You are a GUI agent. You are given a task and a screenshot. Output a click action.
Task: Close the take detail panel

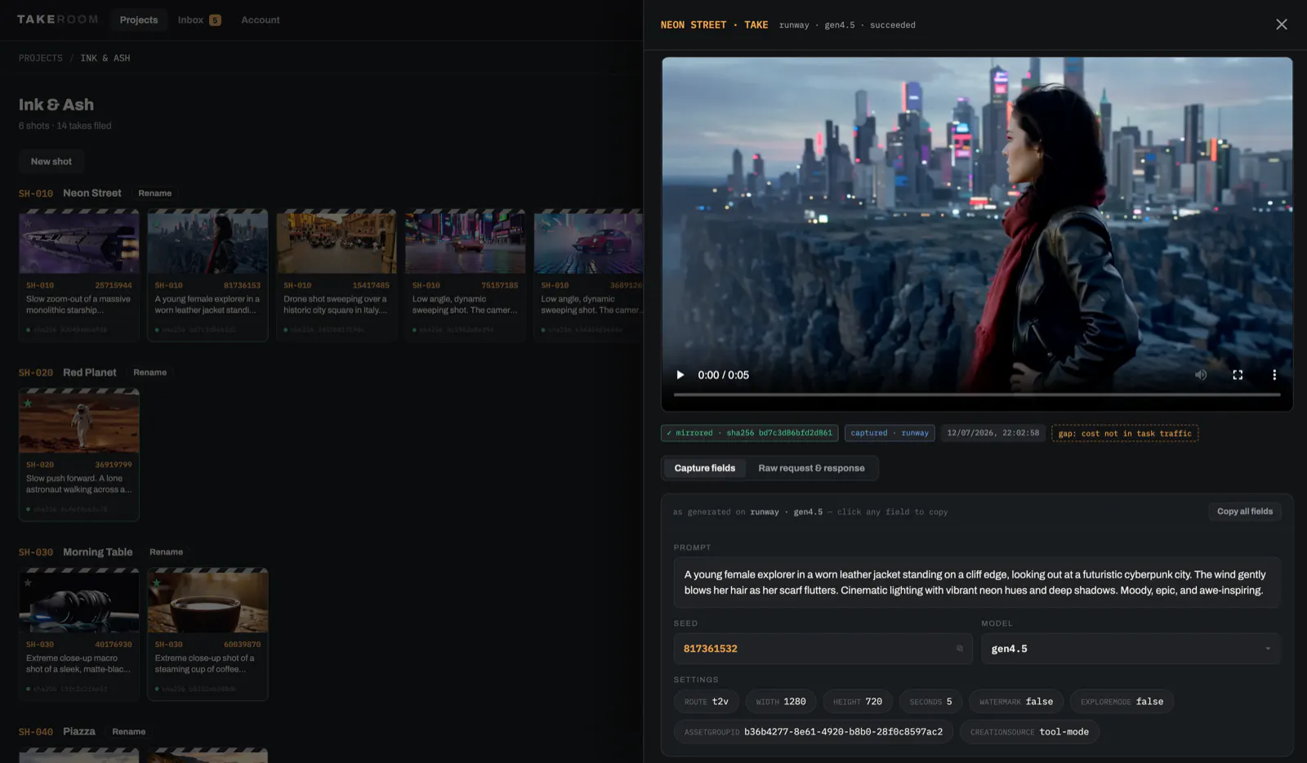1281,25
